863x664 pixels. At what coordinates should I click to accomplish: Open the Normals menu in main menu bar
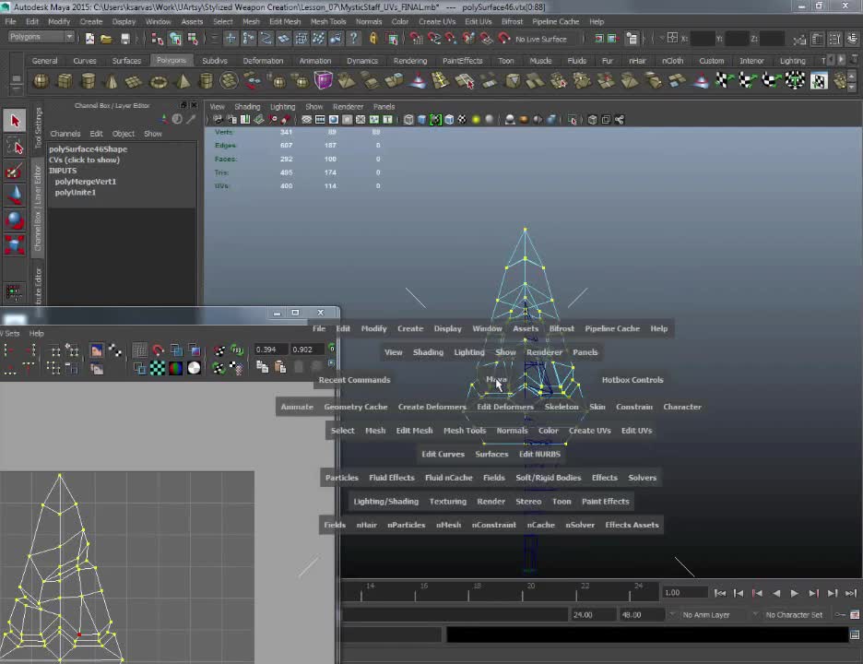coord(369,21)
